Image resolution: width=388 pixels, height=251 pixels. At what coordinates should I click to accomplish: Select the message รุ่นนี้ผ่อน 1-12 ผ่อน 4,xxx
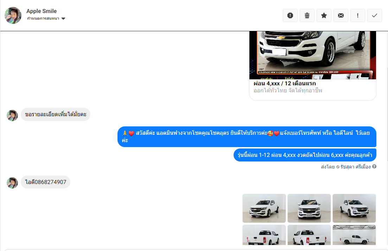click(x=305, y=155)
